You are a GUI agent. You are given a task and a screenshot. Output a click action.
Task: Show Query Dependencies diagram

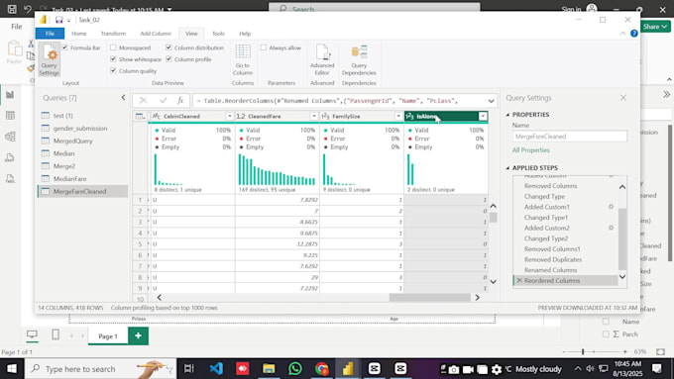(359, 59)
